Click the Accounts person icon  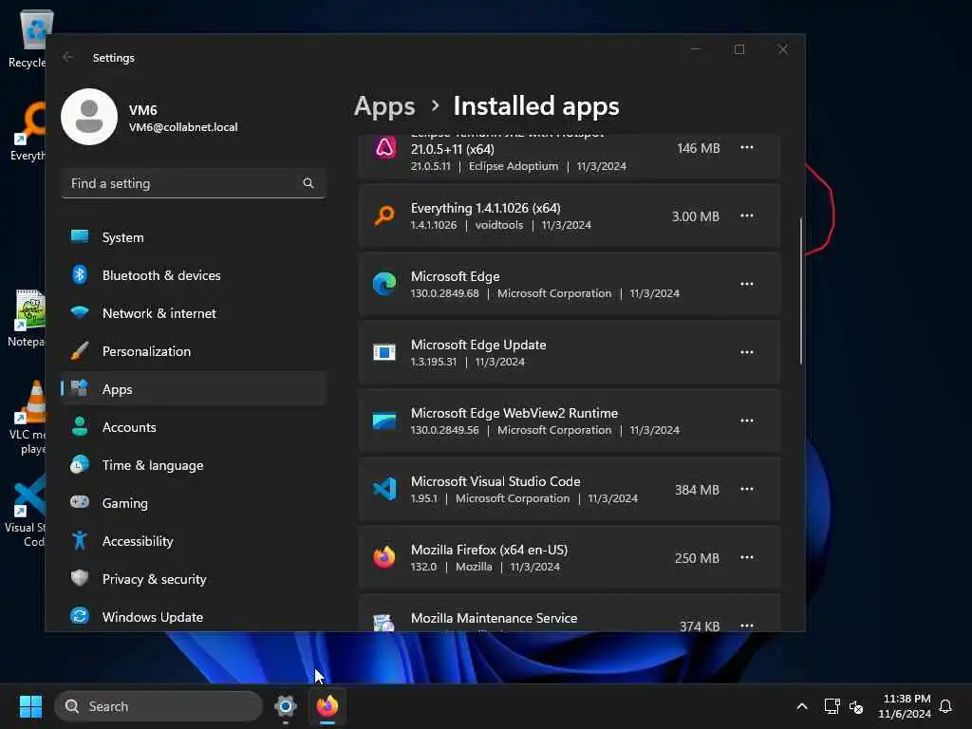coord(80,426)
